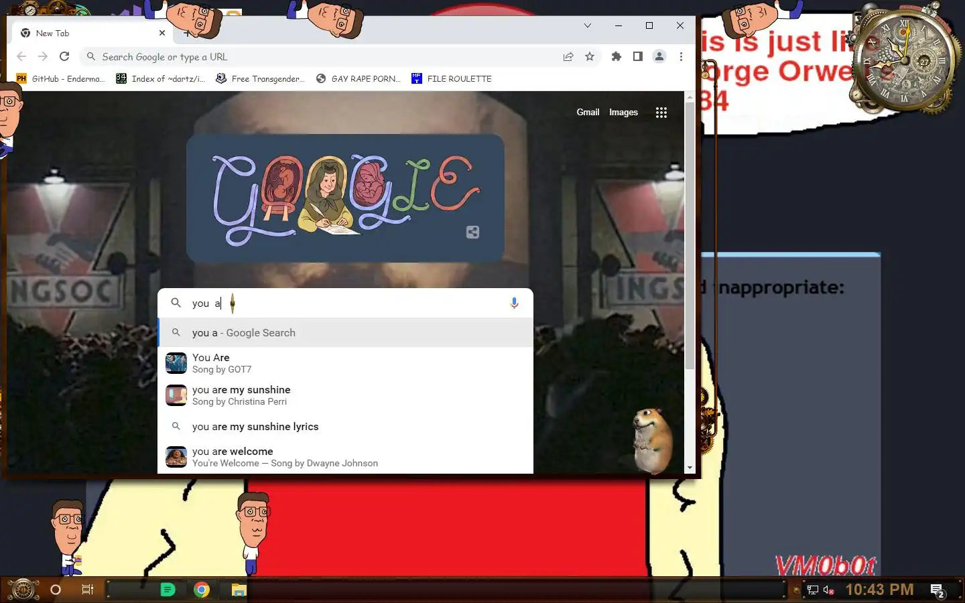Open the Chrome three-dot menu
Image resolution: width=965 pixels, height=603 pixels.
681,57
